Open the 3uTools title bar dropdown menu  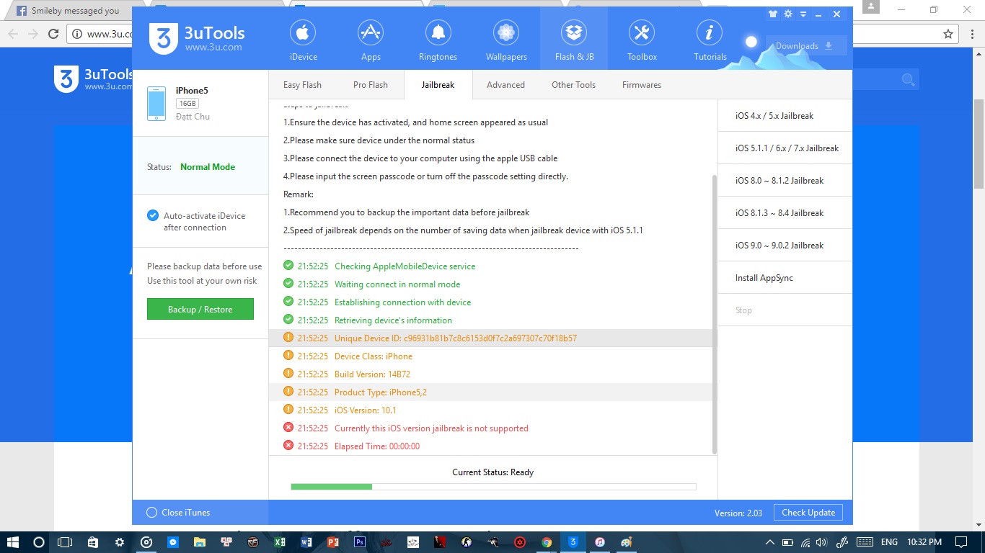pyautogui.click(x=804, y=14)
